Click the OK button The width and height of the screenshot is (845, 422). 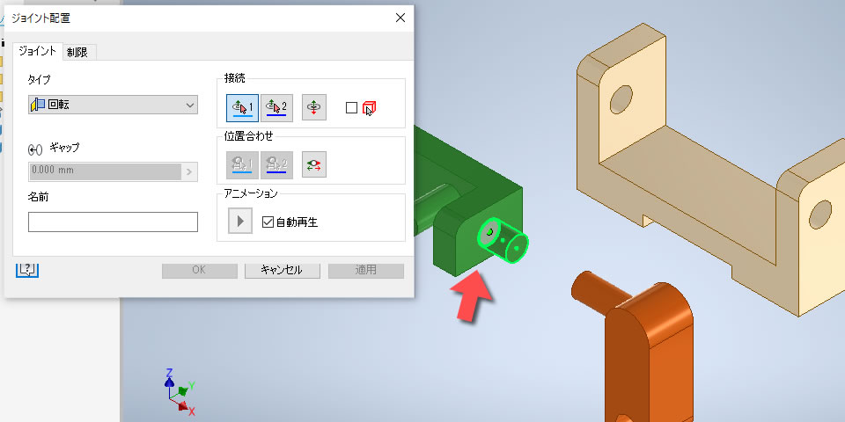(200, 270)
